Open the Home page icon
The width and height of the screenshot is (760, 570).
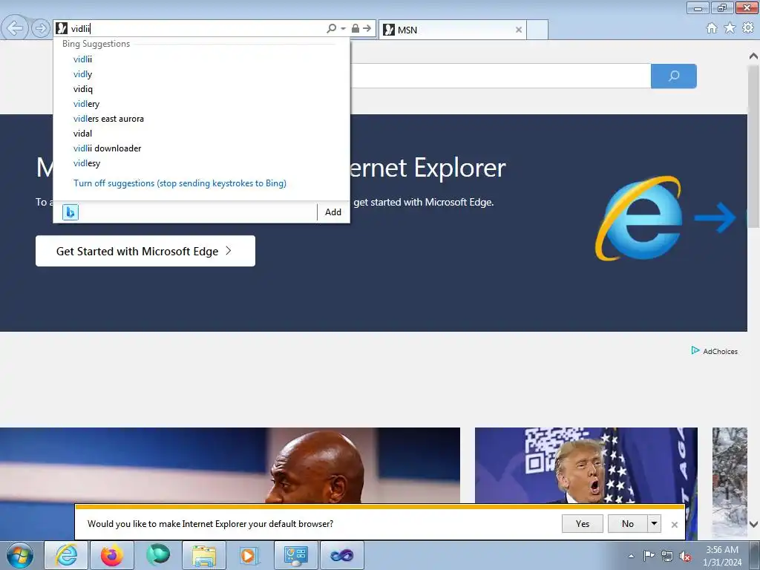pos(712,28)
